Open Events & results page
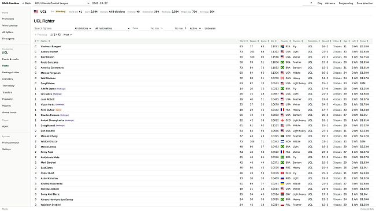This screenshot has width=376, height=211. (x=10, y=59)
